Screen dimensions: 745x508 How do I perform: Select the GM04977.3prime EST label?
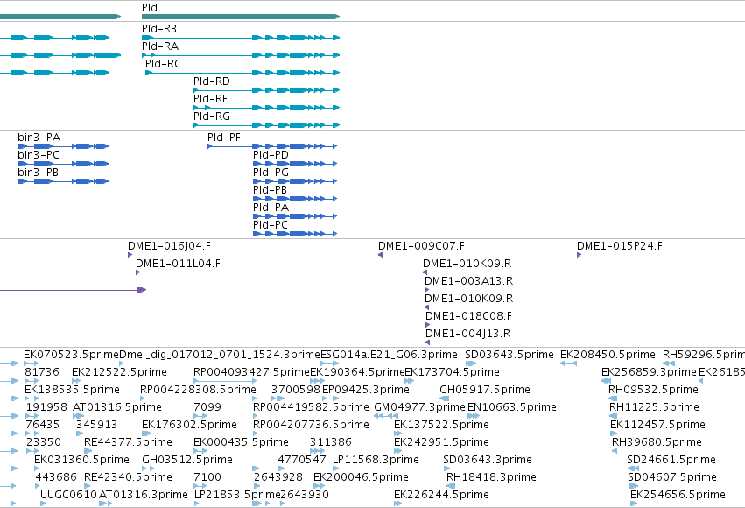click(x=419, y=408)
